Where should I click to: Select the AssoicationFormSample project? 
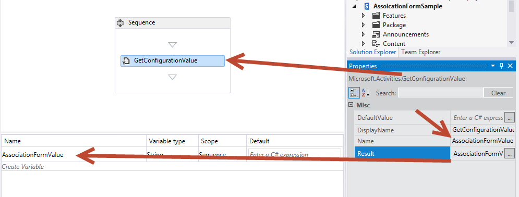click(x=408, y=6)
